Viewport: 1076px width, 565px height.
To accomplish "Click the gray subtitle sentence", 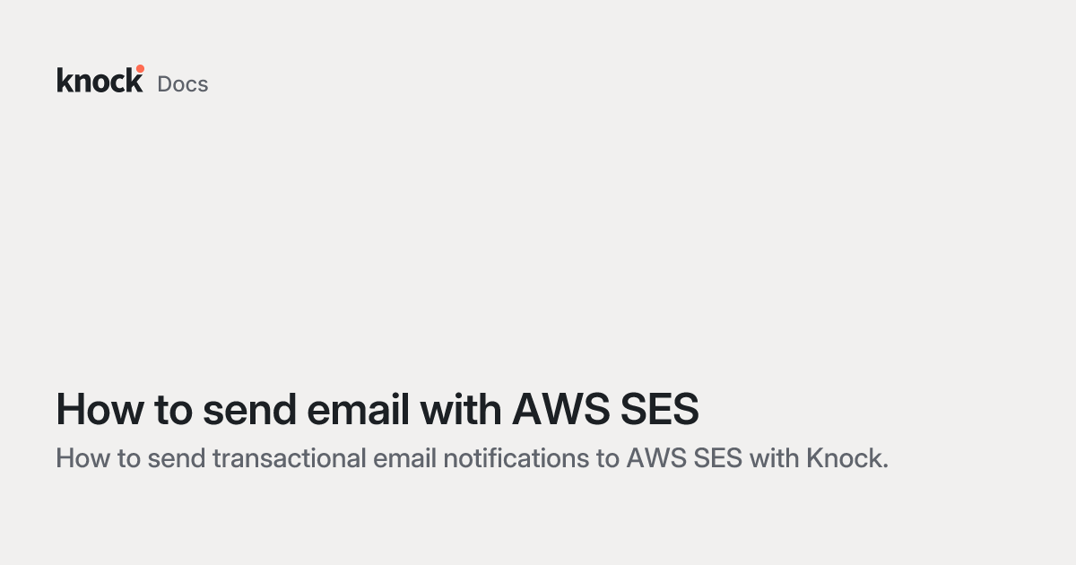I will [x=472, y=458].
